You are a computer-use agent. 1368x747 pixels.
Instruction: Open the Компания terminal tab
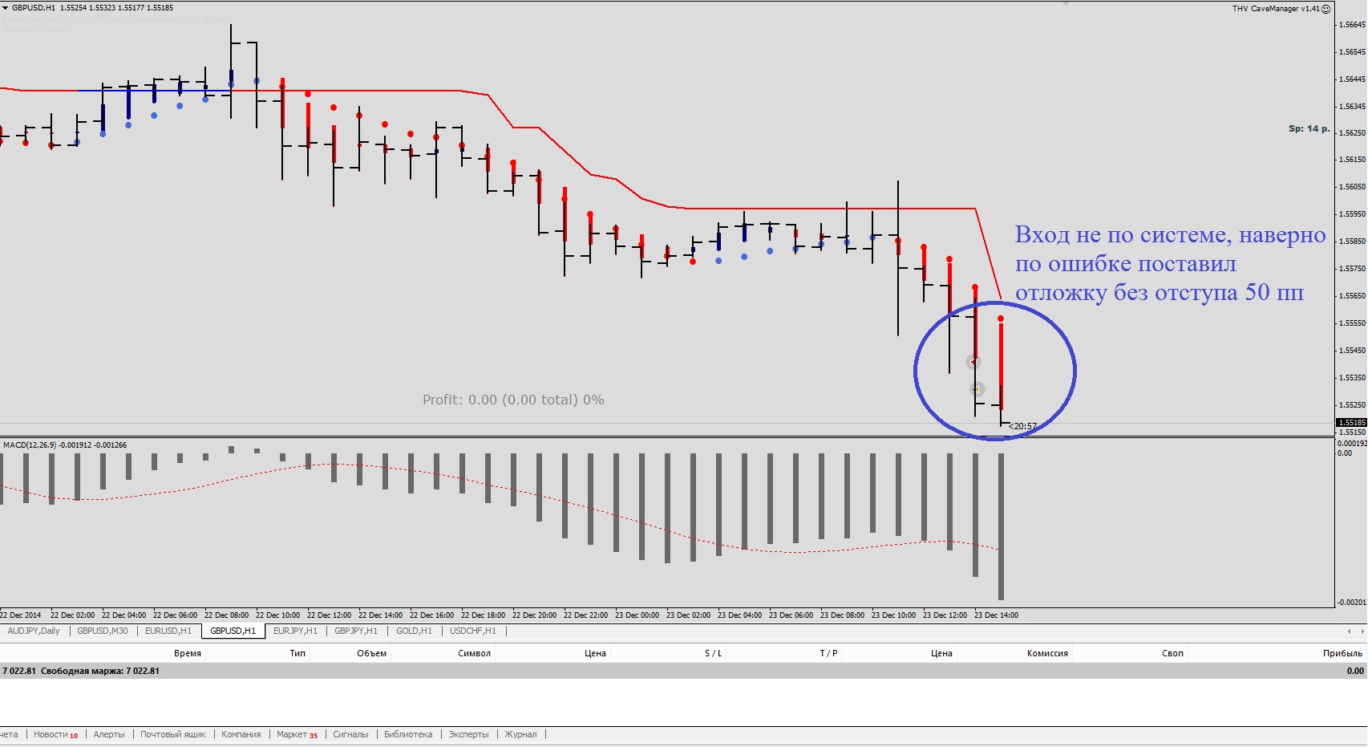[241, 734]
